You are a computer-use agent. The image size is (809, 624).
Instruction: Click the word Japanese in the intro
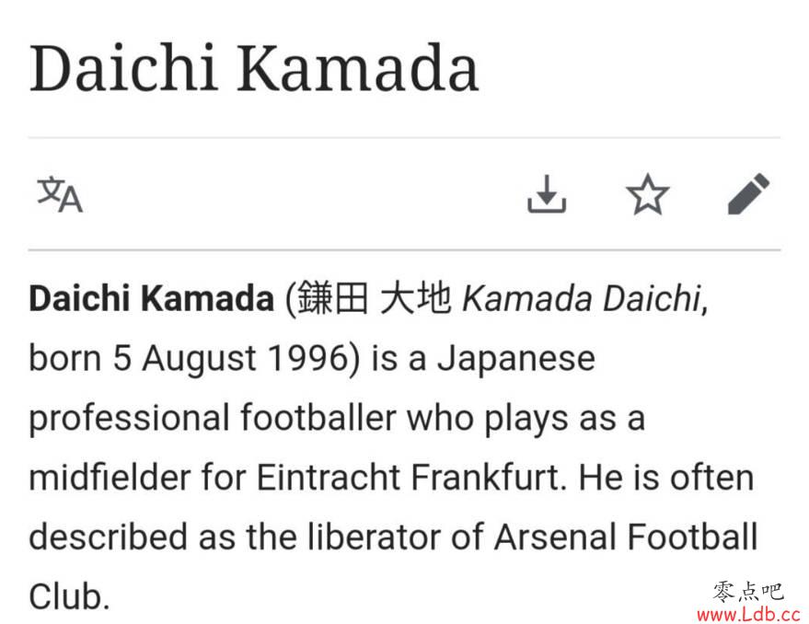coord(516,358)
